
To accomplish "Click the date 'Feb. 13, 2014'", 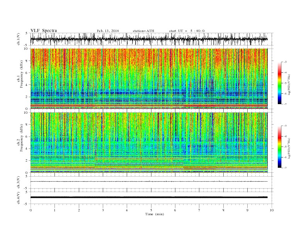I will [x=108, y=31].
